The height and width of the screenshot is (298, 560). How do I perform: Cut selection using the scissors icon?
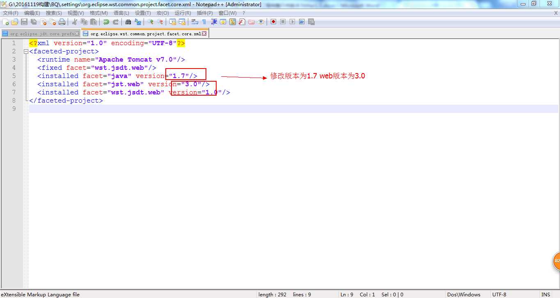(75, 22)
